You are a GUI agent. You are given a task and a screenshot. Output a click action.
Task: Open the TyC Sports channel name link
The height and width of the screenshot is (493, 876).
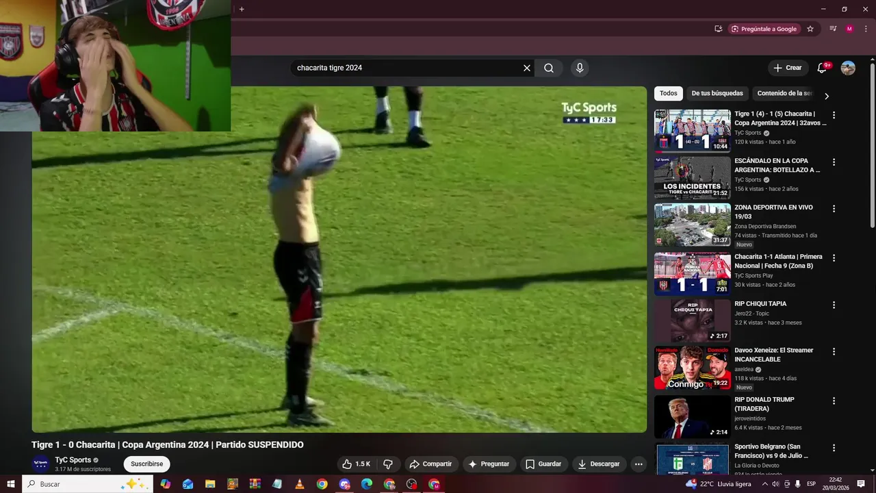tap(73, 460)
